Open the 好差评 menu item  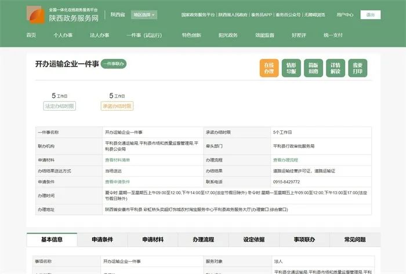299,35
